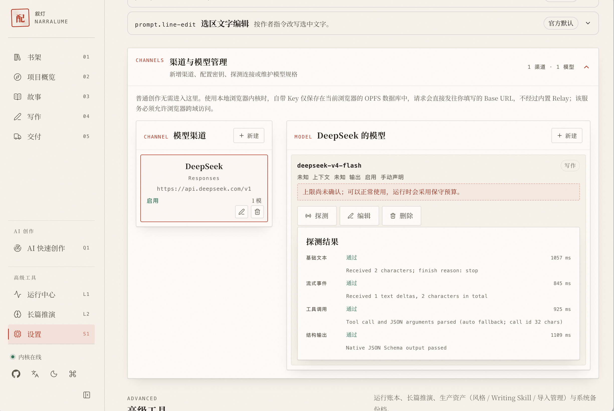614x411 pixels.
Task: Edit the deepseek-v4-flash model with 编辑
Action: [x=359, y=216]
